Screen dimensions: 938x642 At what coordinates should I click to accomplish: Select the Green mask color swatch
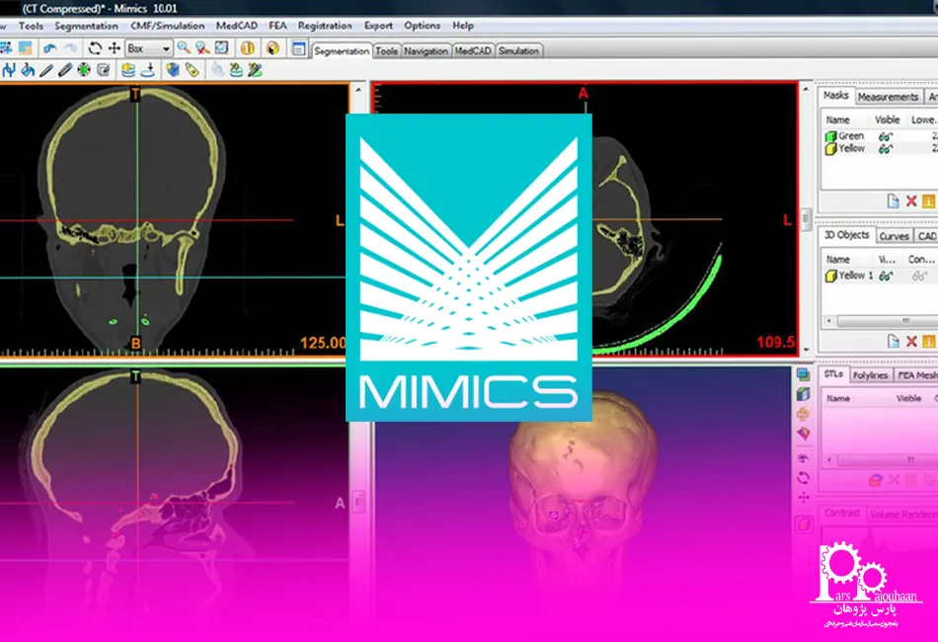[831, 136]
